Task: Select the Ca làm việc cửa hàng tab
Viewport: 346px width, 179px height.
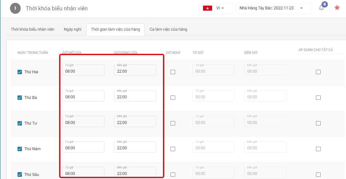Action: (x=168, y=29)
